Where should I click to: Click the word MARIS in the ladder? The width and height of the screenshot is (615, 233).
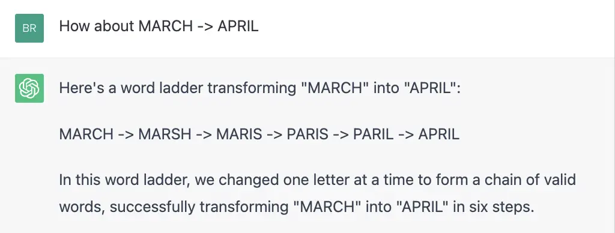239,134
